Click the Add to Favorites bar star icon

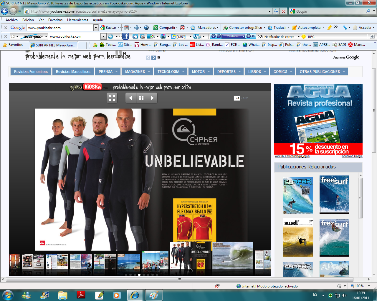coord(95,45)
